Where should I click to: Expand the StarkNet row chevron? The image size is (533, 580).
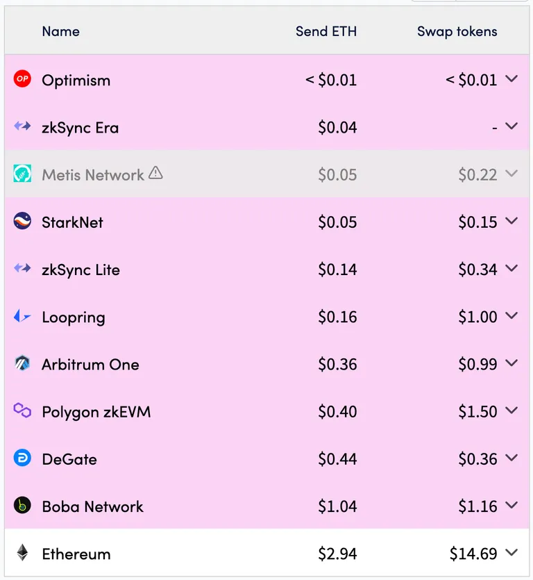[x=512, y=221]
